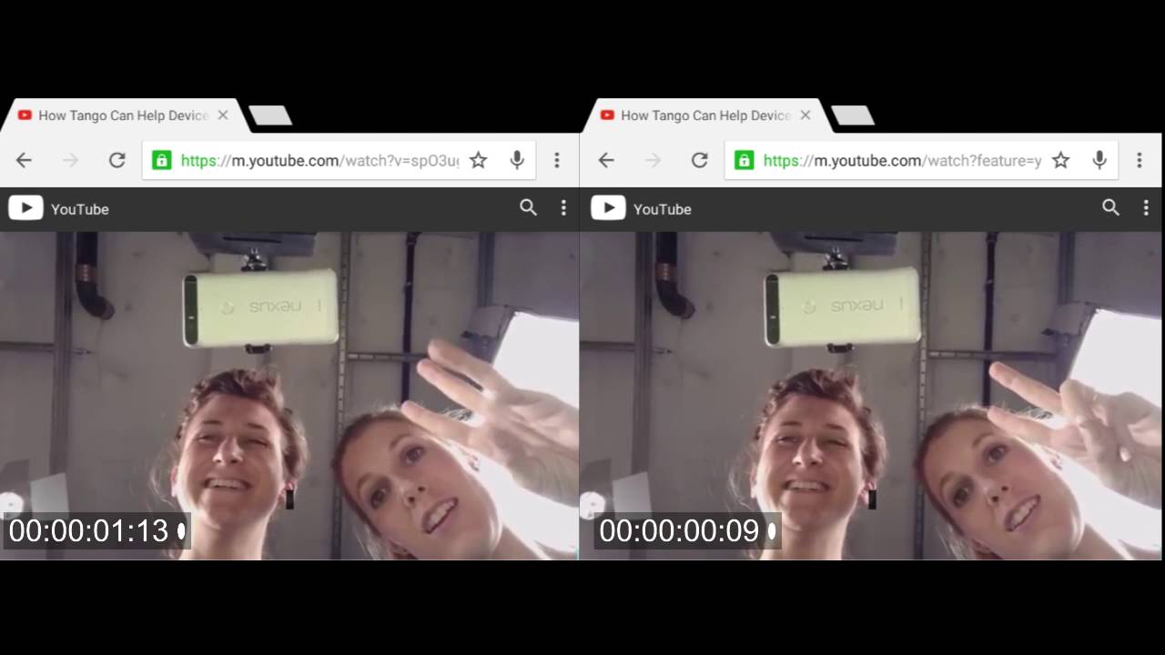Open YouTube's more options menu in the left window
The height and width of the screenshot is (655, 1165).
tap(563, 208)
